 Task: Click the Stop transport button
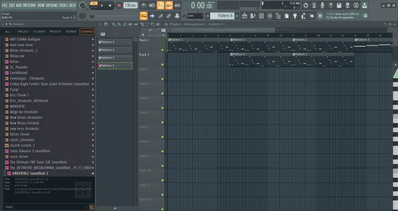pyautogui.click(x=110, y=5)
